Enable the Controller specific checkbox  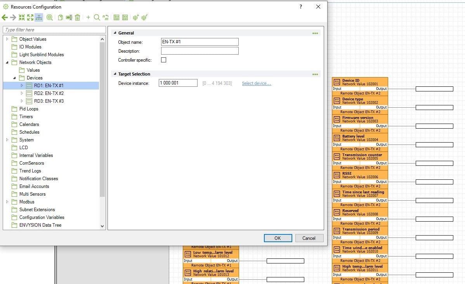point(163,60)
